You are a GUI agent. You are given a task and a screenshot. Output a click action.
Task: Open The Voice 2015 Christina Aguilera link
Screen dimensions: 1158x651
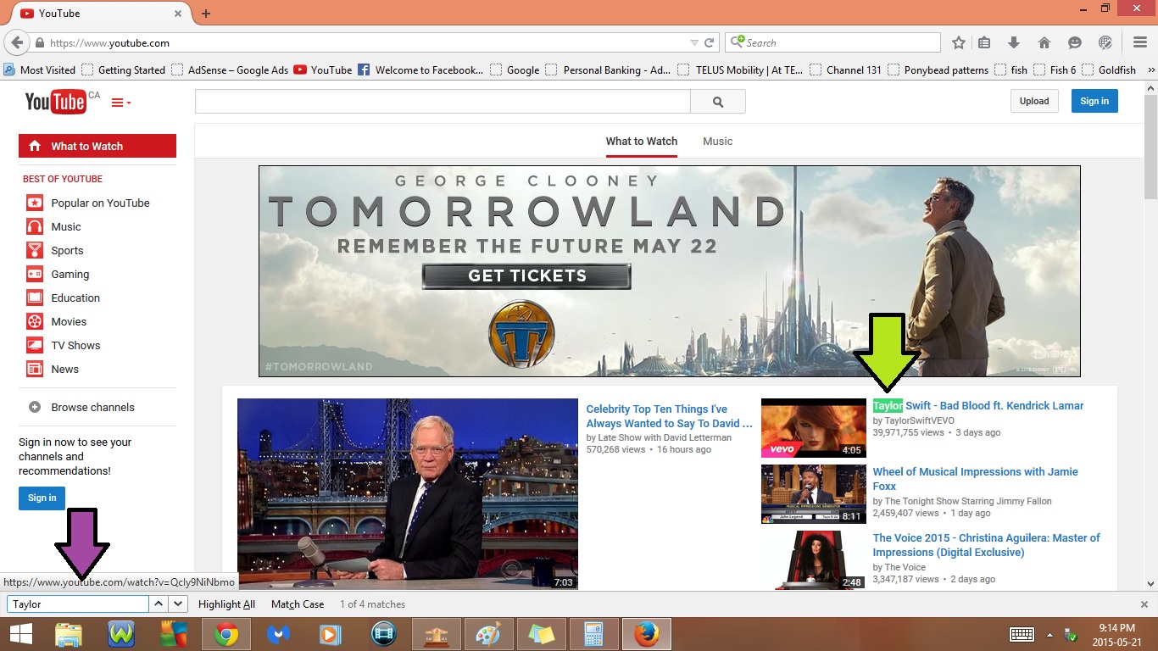[987, 545]
